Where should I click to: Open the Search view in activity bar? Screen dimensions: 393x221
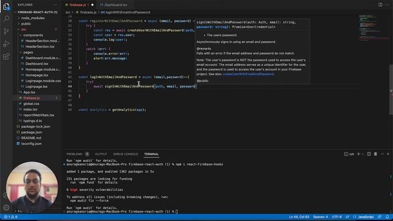coord(6,19)
